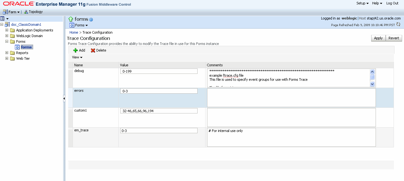This screenshot has height=181, width=404.
Task: Click the info icon next to the forms title
Action: 91,19
